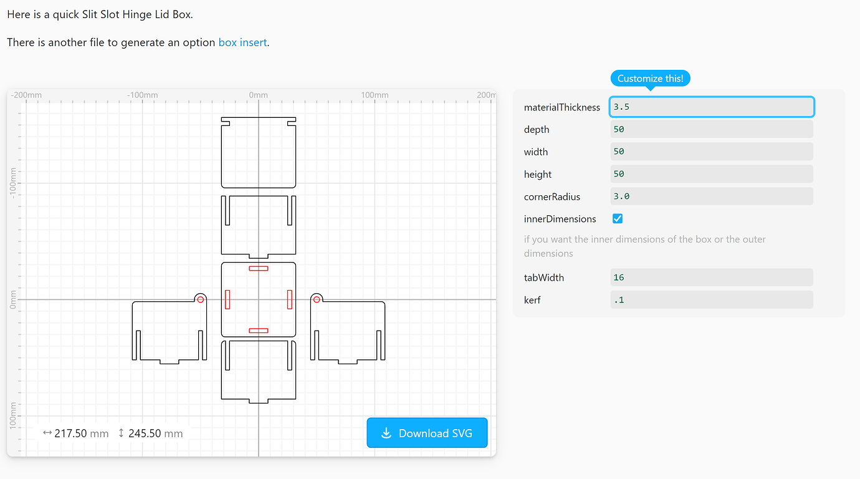Image resolution: width=860 pixels, height=479 pixels.
Task: Open the box insert link
Action: tap(242, 42)
